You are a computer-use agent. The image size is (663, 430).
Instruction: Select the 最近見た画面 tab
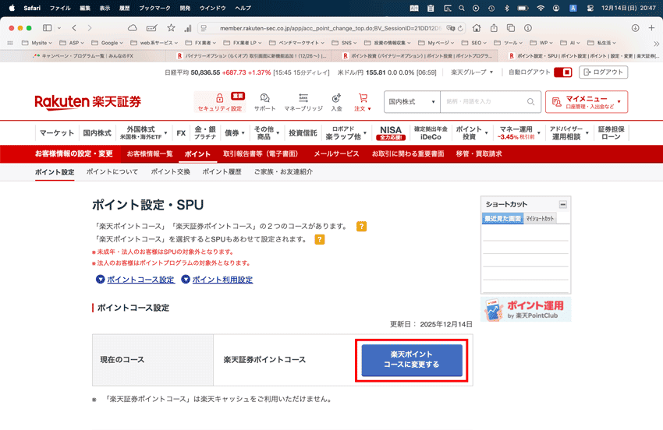coord(503,218)
